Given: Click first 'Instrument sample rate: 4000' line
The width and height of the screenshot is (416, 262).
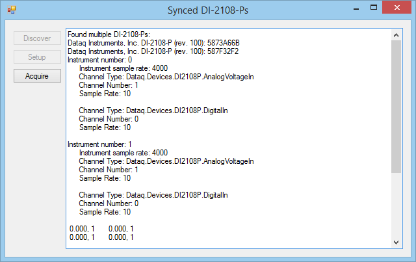Looking at the screenshot, I should point(123,68).
